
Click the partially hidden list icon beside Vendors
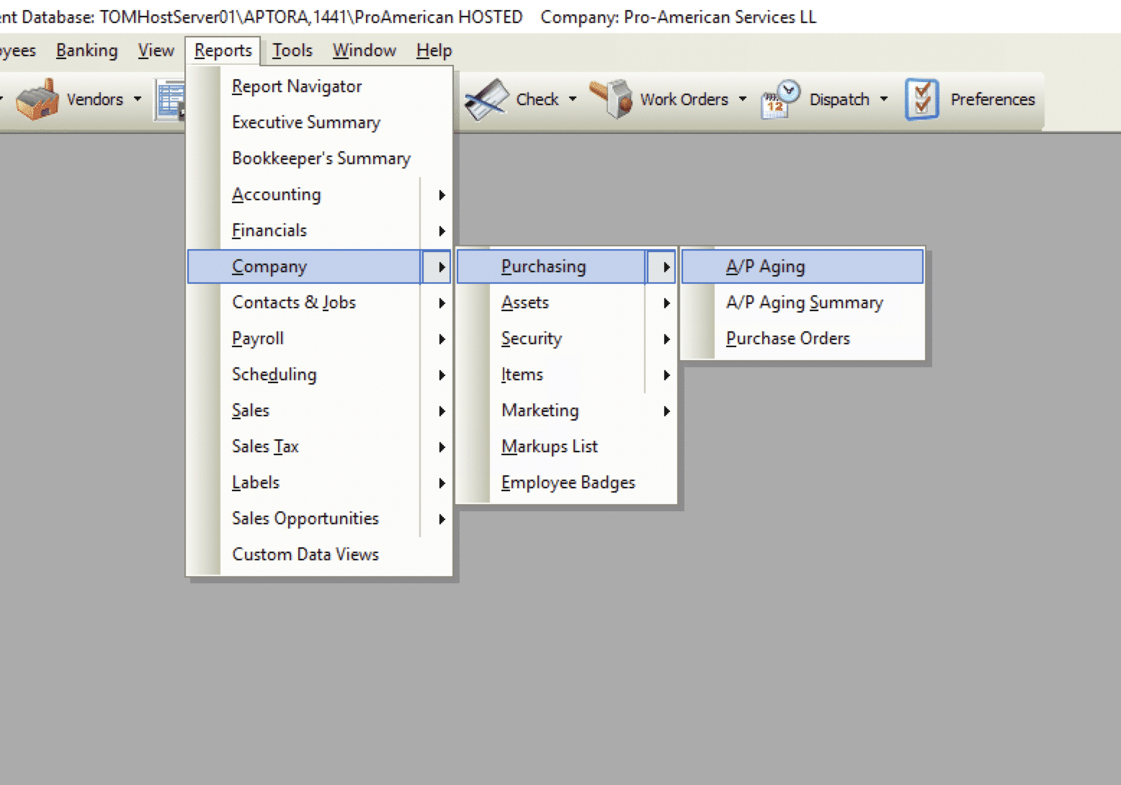click(171, 99)
